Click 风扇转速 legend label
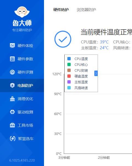This screenshot has height=166, width=132. click(81, 88)
